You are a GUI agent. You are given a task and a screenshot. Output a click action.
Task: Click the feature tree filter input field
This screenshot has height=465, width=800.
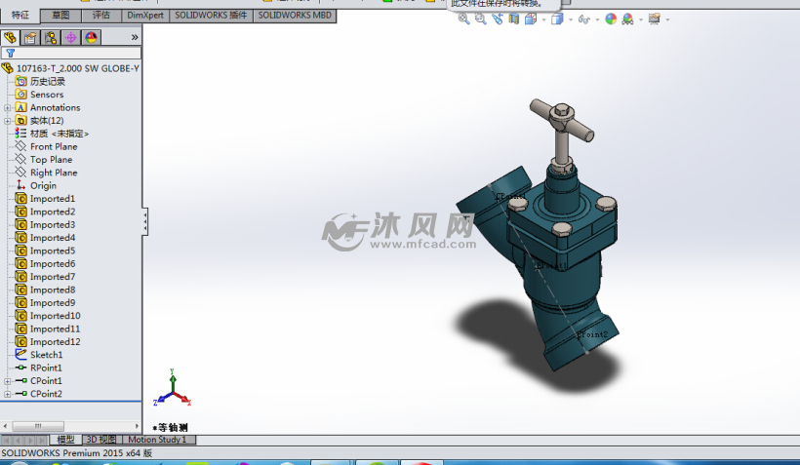78,54
